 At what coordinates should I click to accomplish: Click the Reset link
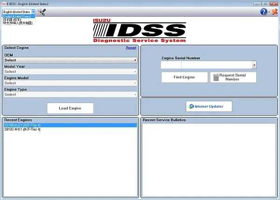(x=131, y=48)
